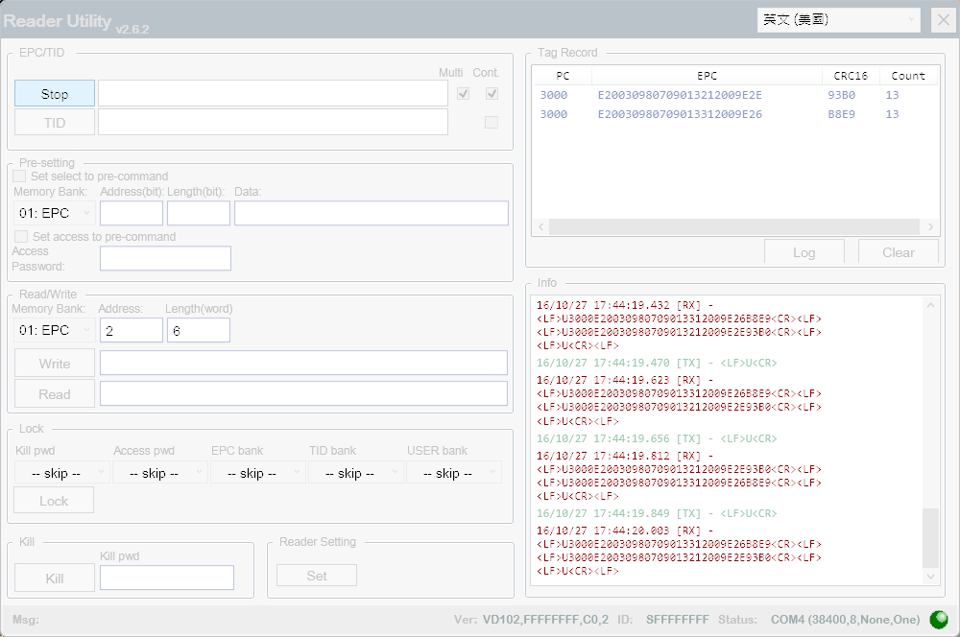Click the Tag Record scroll-left arrow
960x637 pixels.
click(541, 227)
